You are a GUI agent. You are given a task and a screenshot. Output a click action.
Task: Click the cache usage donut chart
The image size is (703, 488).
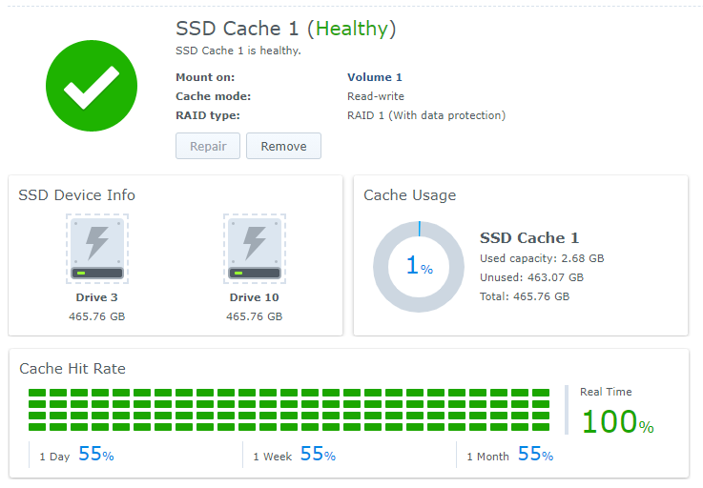point(419,268)
